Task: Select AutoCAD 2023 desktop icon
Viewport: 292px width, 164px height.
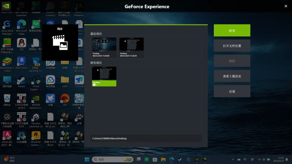Action: 7,139
